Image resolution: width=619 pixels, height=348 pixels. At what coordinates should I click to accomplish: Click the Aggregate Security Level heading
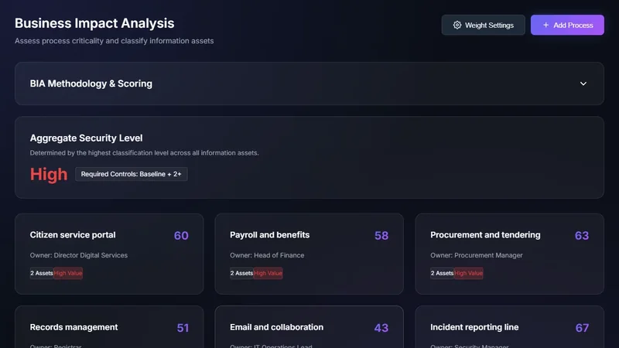tap(86, 138)
